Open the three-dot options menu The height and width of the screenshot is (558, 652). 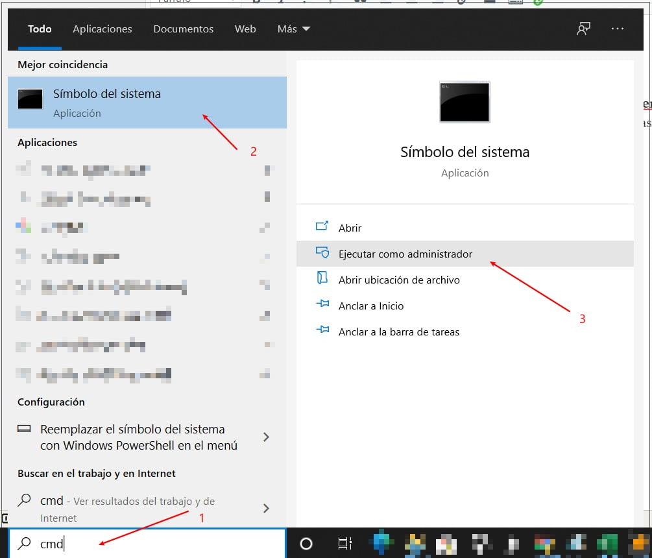[x=617, y=29]
